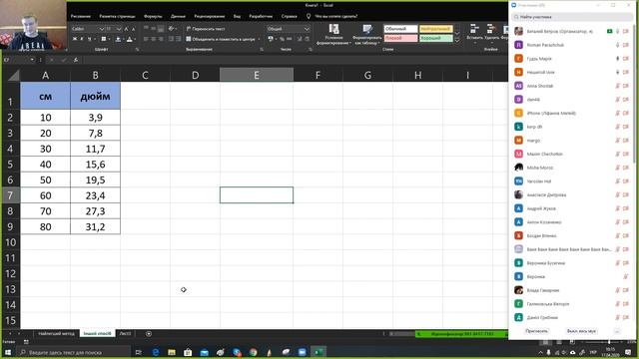639x359 pixels.
Task: Open Task View on taskbar
Action: [138, 352]
